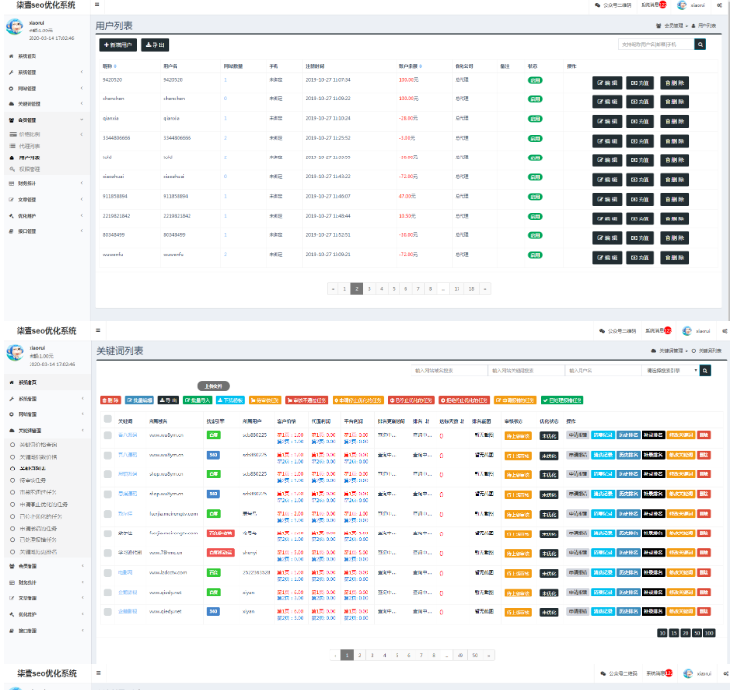Click the hamburger menu icon in top header
734x690 pixels.
pos(97,5)
